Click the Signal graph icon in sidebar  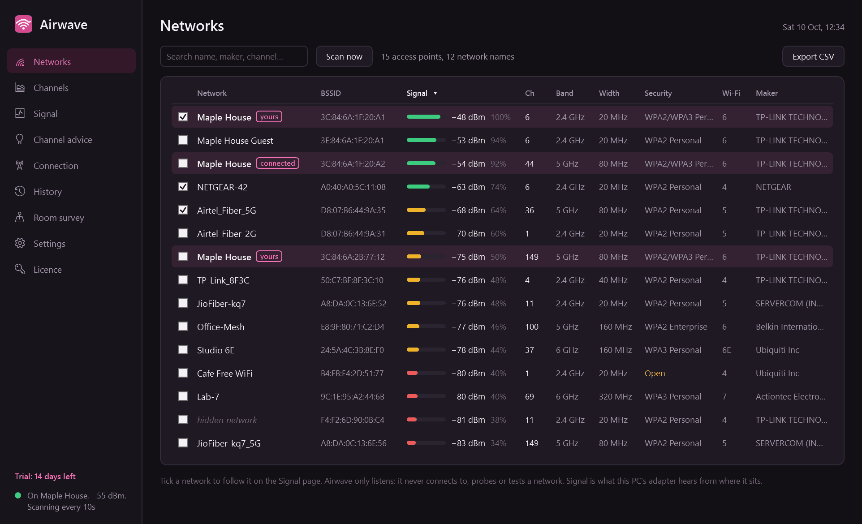[20, 114]
